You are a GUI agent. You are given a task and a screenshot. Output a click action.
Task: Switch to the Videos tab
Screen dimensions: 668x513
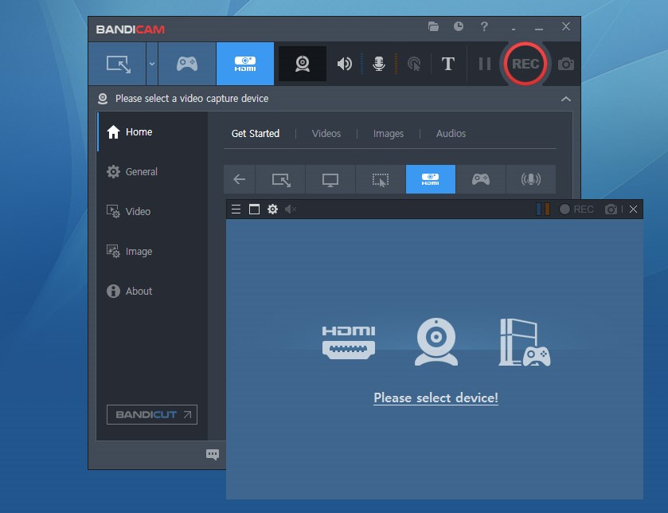pyautogui.click(x=326, y=133)
